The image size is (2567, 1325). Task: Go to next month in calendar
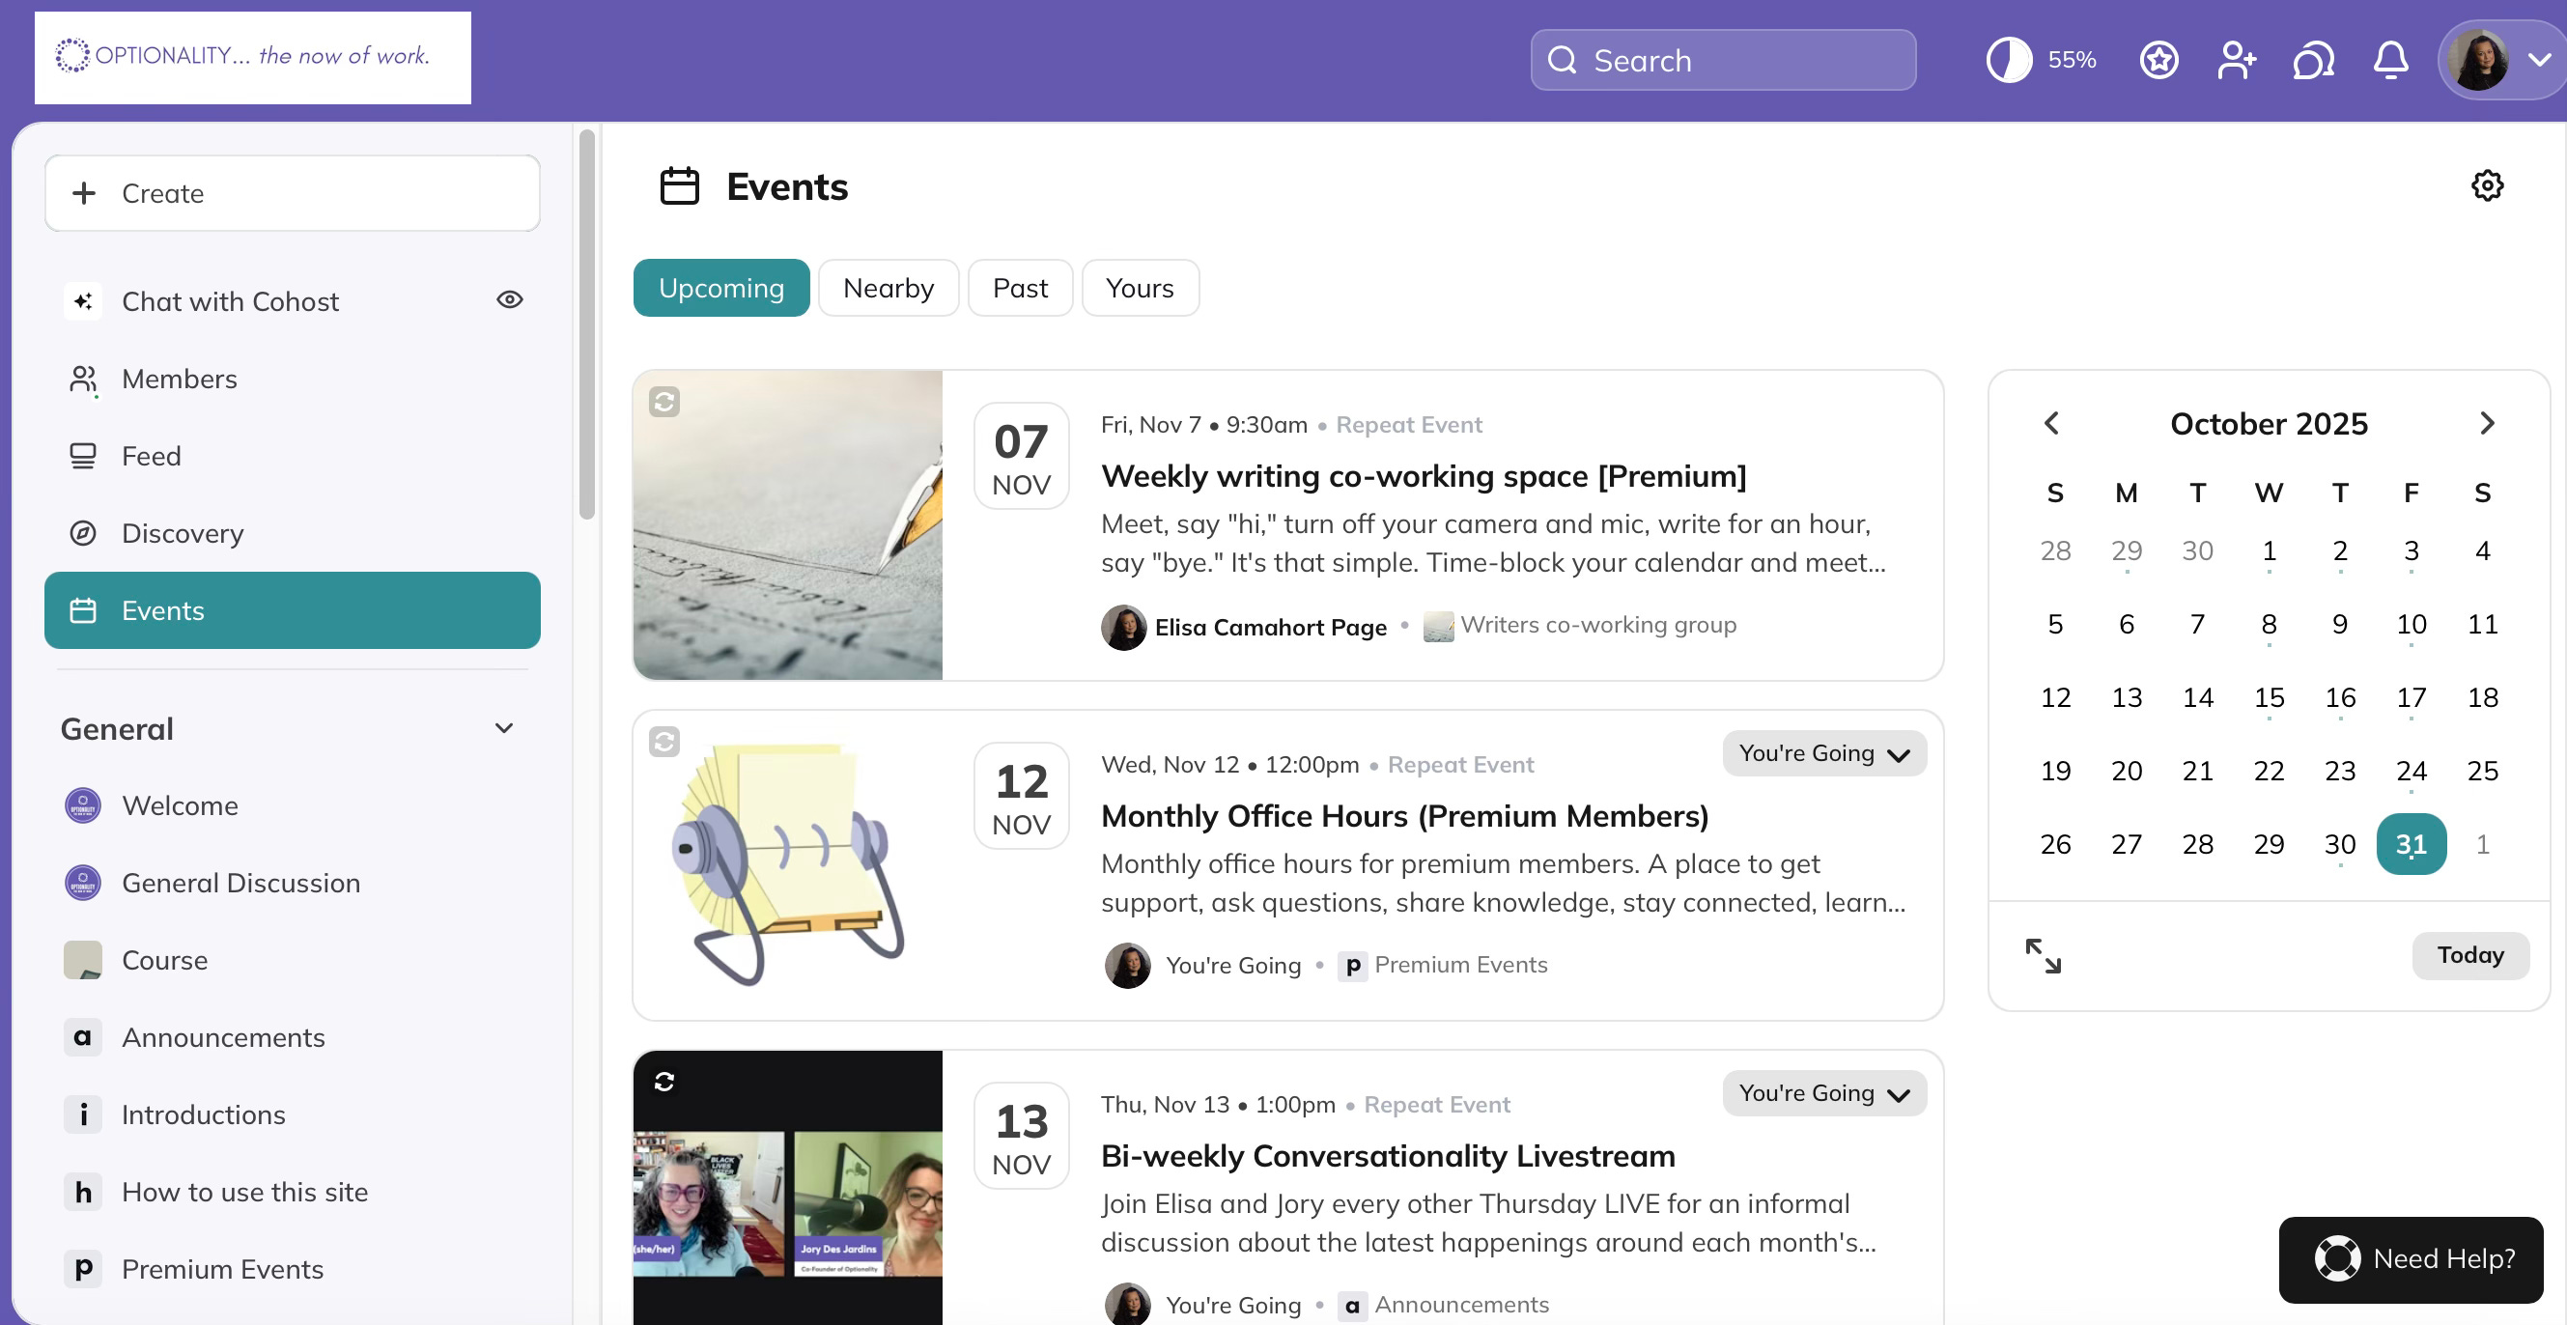2486,423
